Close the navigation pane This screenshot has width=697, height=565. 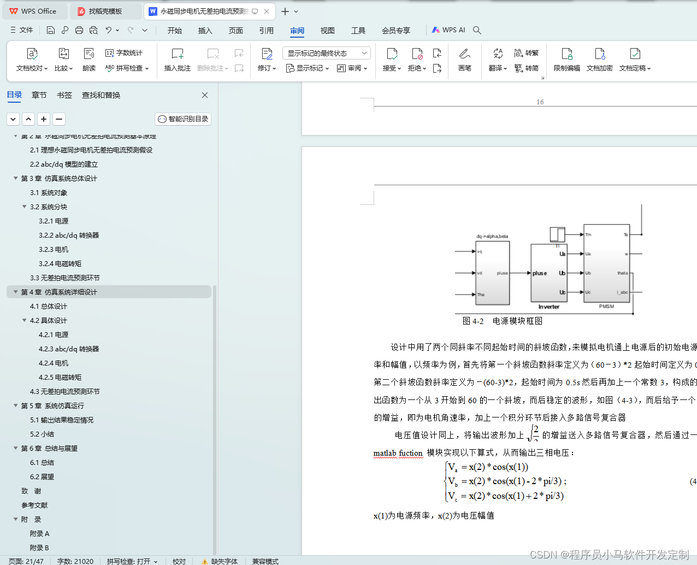click(x=205, y=95)
